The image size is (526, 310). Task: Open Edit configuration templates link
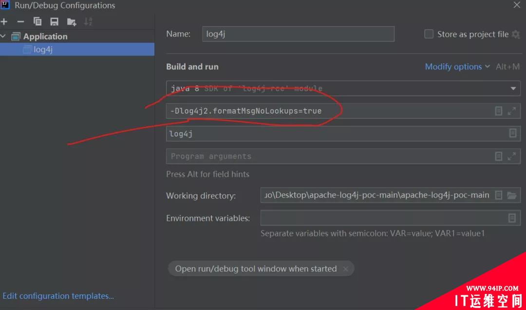coord(58,296)
